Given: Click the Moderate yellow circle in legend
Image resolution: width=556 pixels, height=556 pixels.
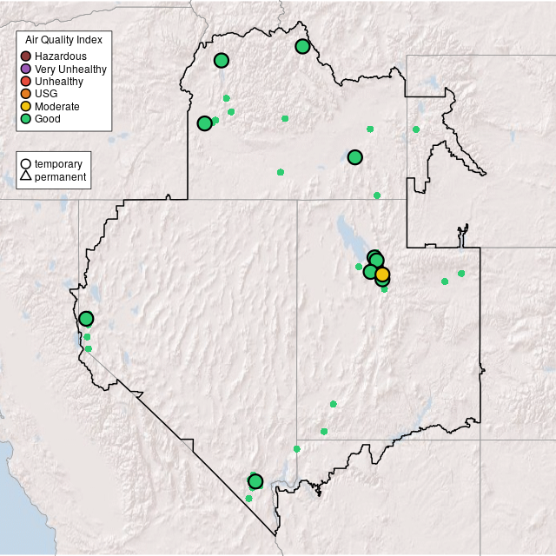Looking at the screenshot, I should (26, 106).
